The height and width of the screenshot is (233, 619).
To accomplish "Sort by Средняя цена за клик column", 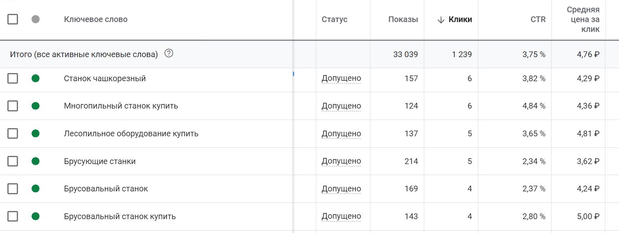I will [x=583, y=20].
